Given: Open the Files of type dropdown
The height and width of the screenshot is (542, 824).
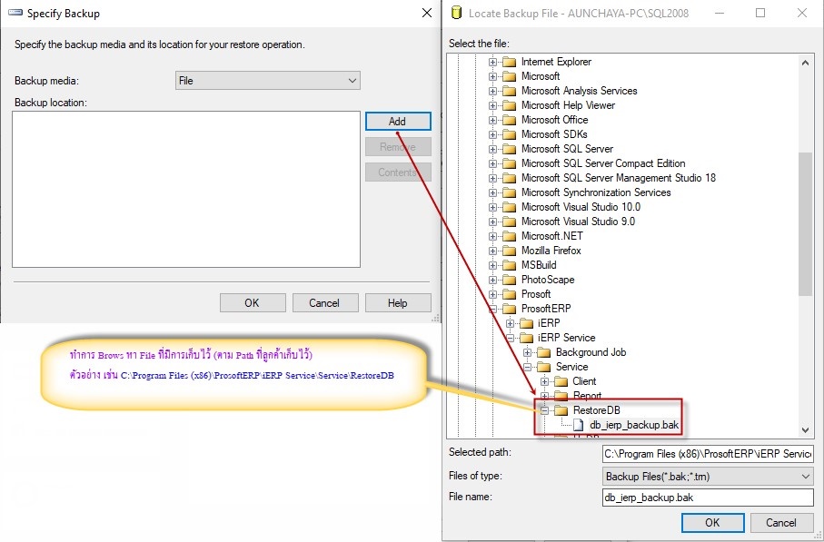Looking at the screenshot, I should [x=708, y=477].
